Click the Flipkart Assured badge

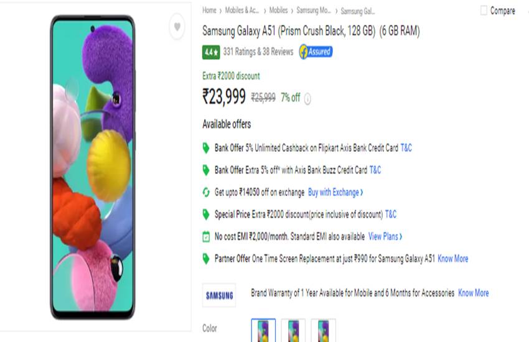pos(316,52)
